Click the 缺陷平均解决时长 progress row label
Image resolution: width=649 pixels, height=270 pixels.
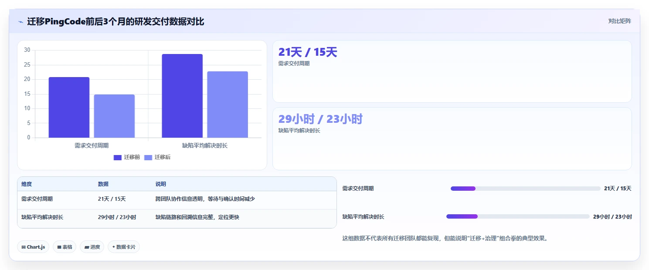pyautogui.click(x=363, y=216)
